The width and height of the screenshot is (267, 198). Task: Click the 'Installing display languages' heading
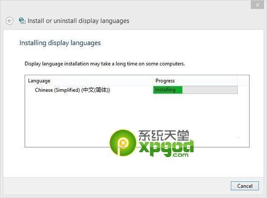[60, 43]
